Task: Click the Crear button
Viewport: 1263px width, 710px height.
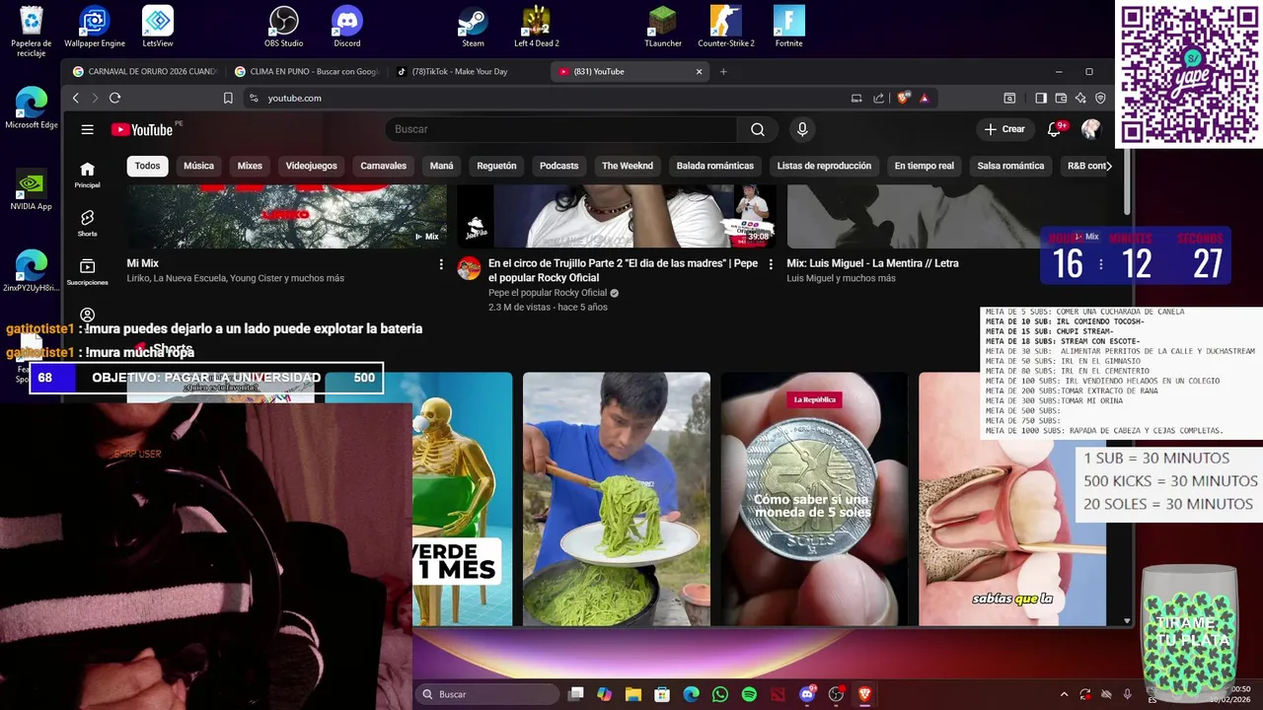Action: (1004, 129)
